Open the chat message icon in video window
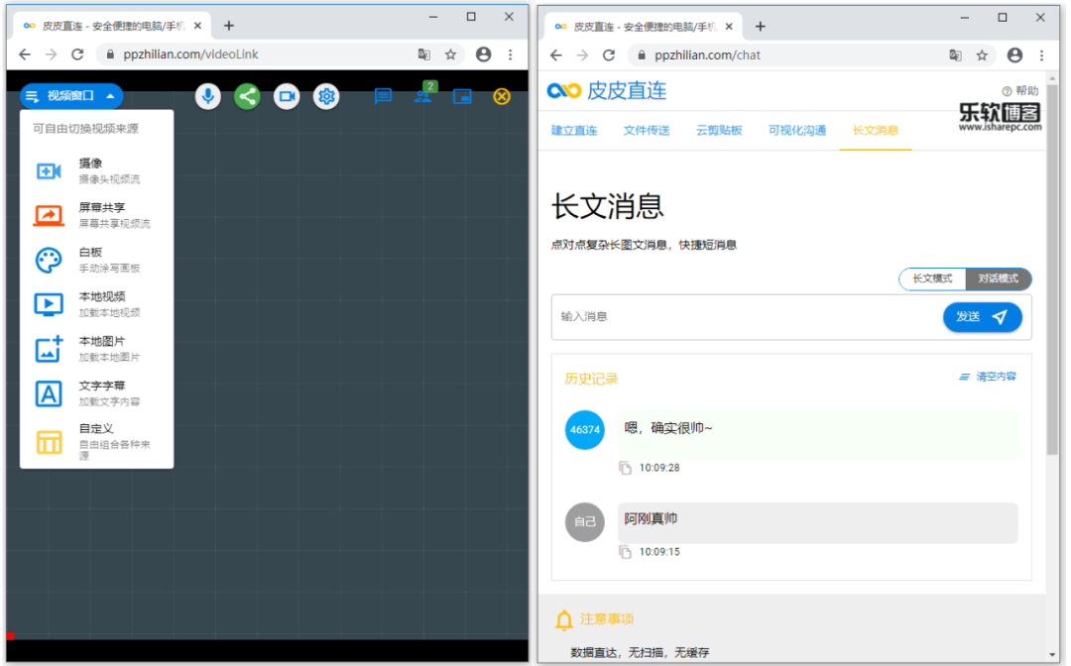Image resolution: width=1071 pixels, height=666 pixels. (383, 96)
